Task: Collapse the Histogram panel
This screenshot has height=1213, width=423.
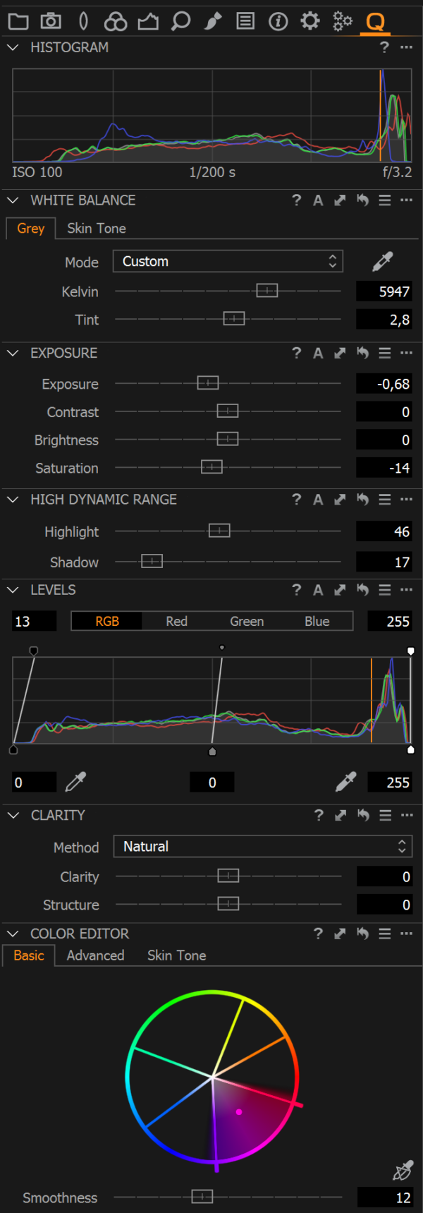Action: click(13, 47)
